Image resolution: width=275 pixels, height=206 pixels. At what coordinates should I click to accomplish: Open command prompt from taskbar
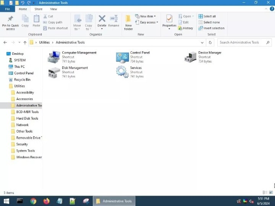[x=20, y=201]
